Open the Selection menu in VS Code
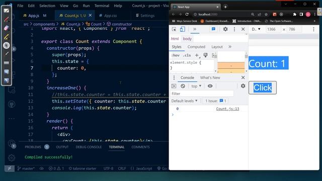 click(47, 6)
